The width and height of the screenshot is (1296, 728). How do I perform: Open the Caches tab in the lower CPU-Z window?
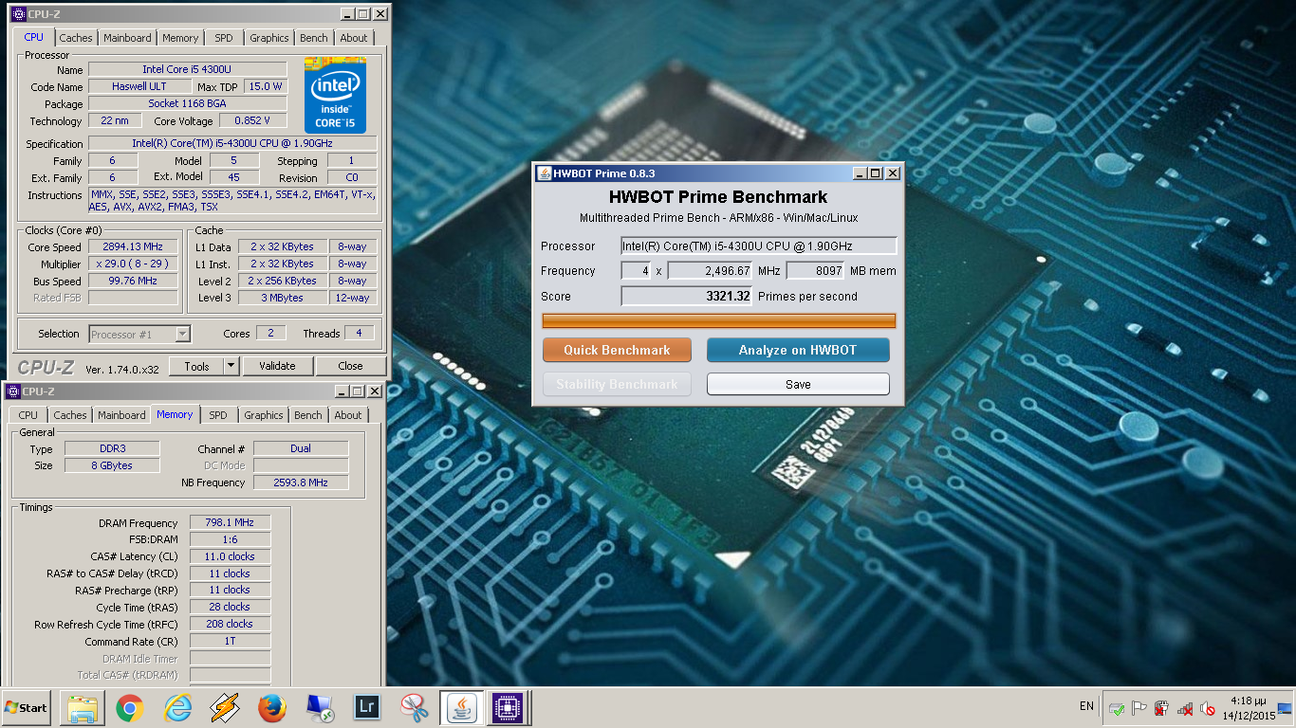[70, 415]
